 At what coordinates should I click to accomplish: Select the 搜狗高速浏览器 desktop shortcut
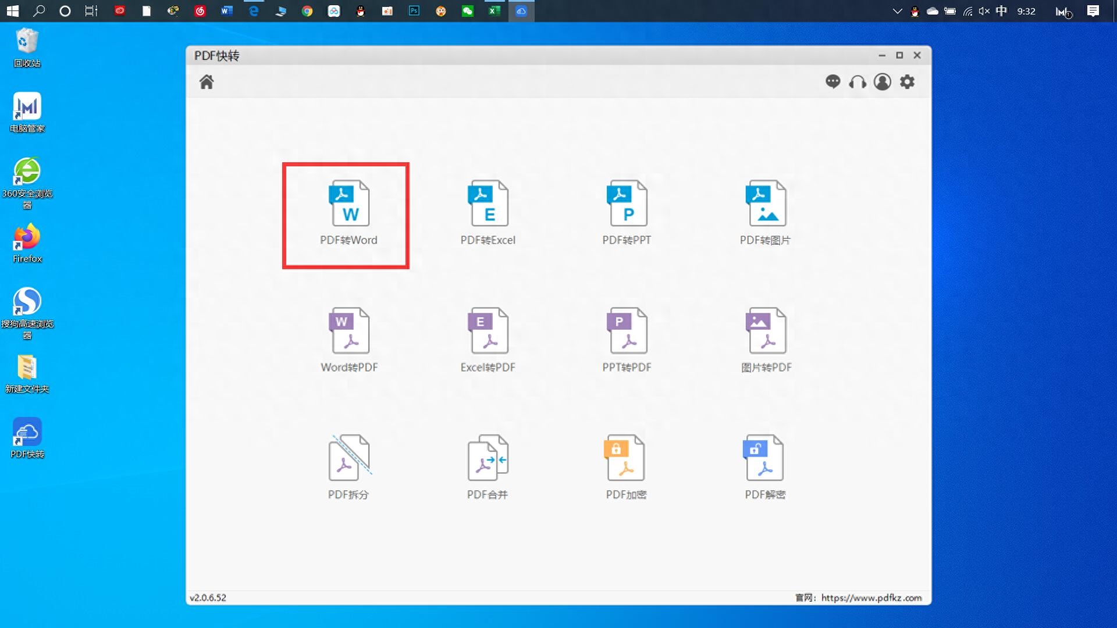click(x=27, y=313)
